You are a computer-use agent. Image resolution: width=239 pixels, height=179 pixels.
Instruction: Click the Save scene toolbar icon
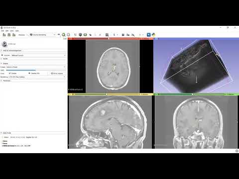(14, 35)
